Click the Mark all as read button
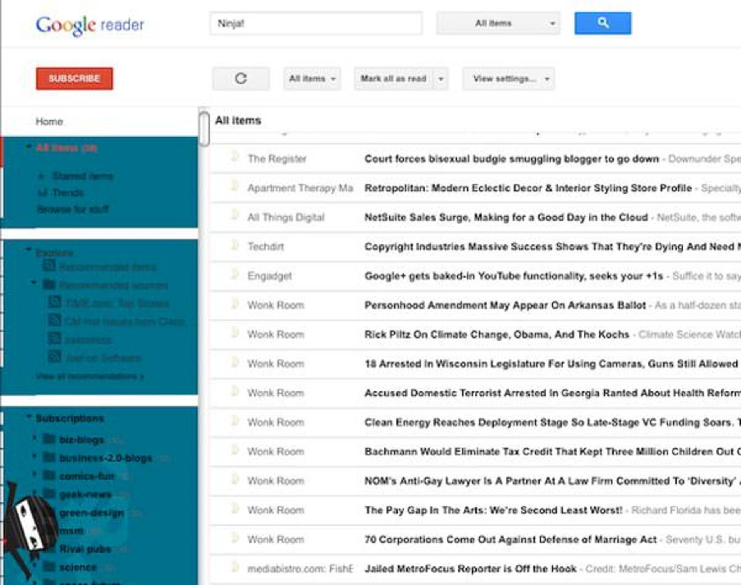The image size is (741, 585). coord(394,79)
